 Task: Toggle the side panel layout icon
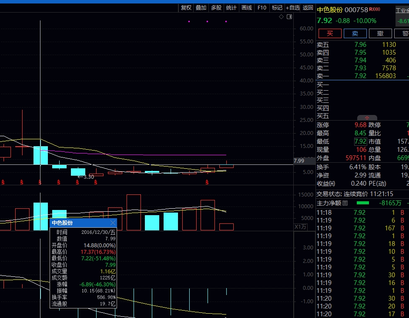click(x=289, y=17)
